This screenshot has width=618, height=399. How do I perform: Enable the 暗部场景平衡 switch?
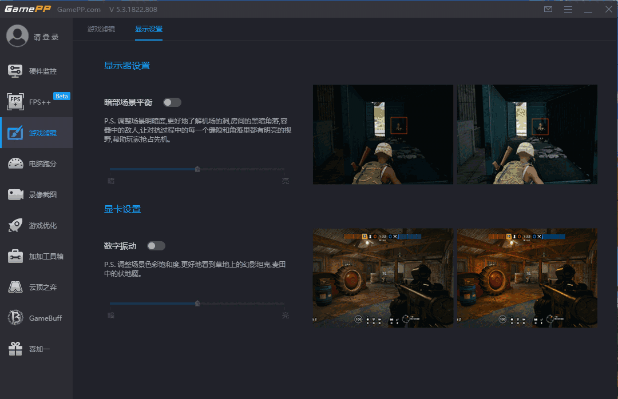click(x=172, y=102)
